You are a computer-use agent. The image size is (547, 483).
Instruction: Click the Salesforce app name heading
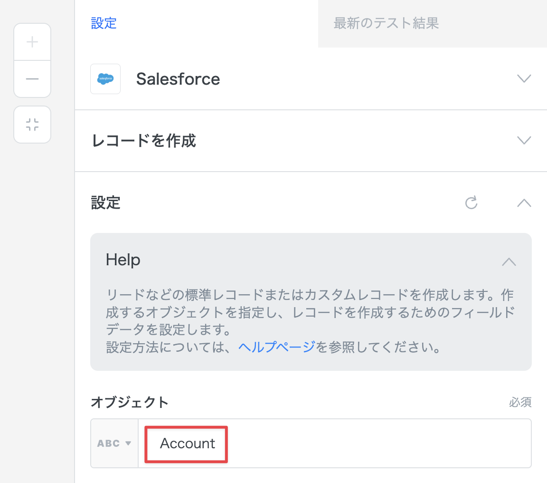[x=178, y=79]
